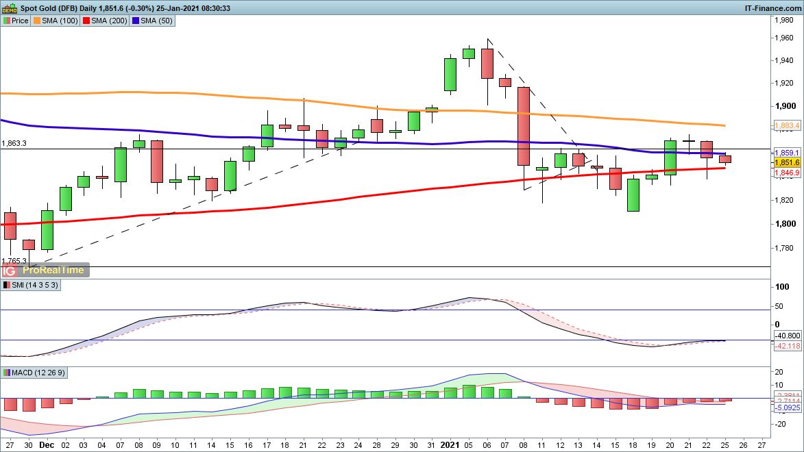Click the blue SMA (50) color swatch
Image resolution: width=804 pixels, height=452 pixels.
(x=136, y=21)
